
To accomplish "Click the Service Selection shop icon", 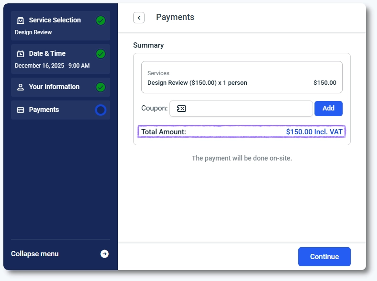I will [21, 20].
